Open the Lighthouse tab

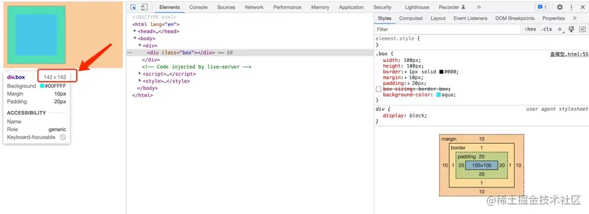[x=417, y=7]
